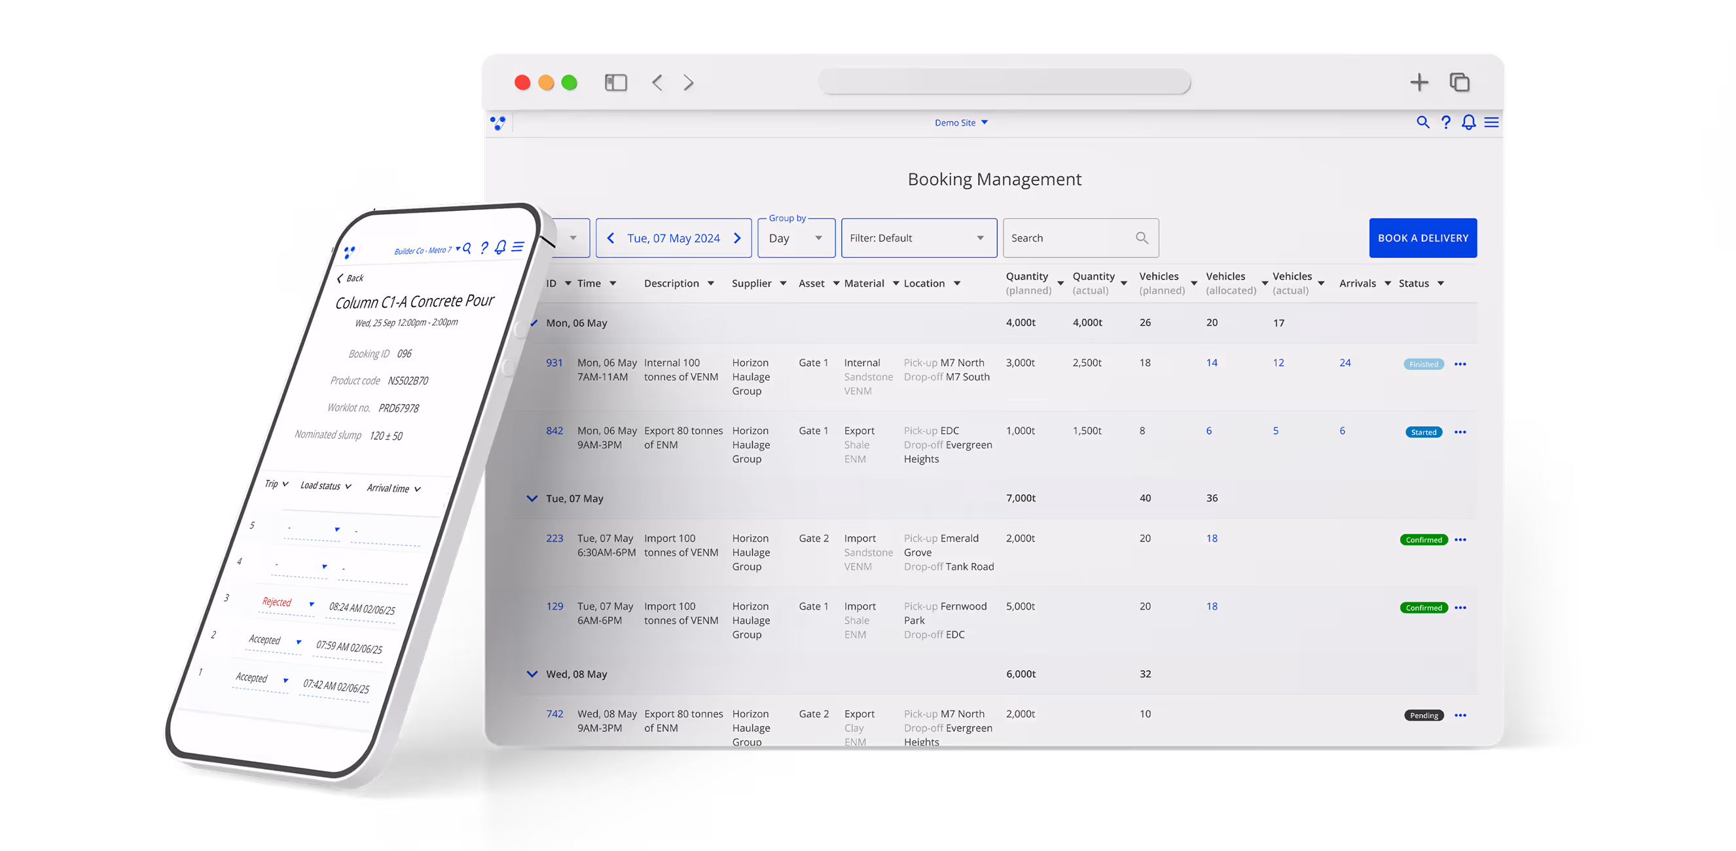
Task: Click browser new tab plus icon
Action: (x=1419, y=82)
